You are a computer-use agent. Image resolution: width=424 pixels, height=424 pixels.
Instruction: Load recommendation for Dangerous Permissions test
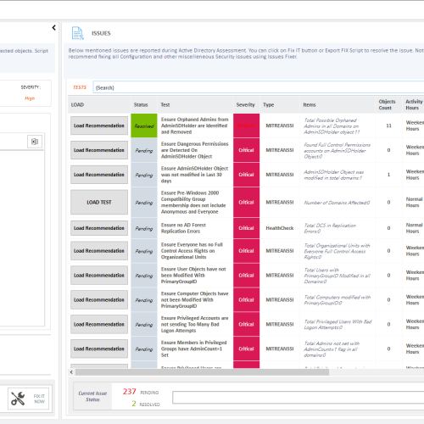pyautogui.click(x=99, y=150)
